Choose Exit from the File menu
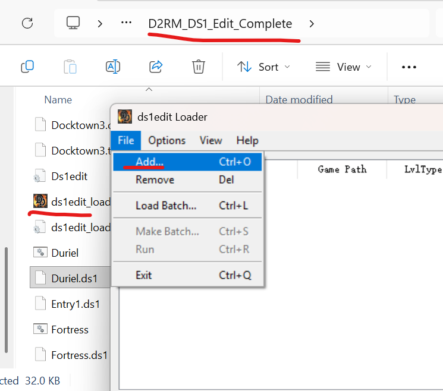The width and height of the screenshot is (443, 391). point(187,275)
